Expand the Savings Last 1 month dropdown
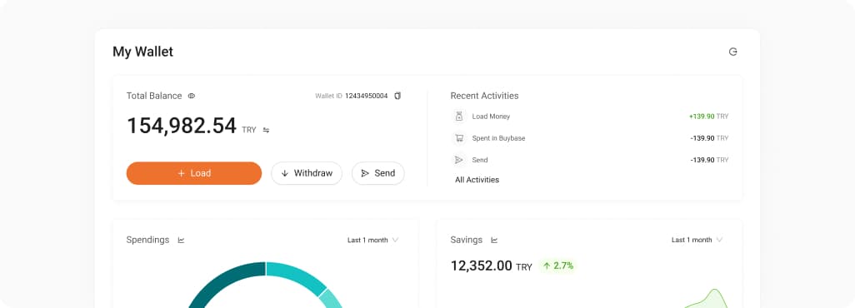 pyautogui.click(x=697, y=240)
